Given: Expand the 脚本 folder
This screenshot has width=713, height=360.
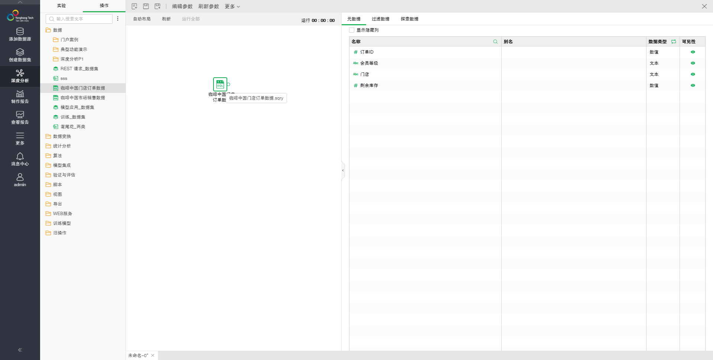Looking at the screenshot, I should coord(48,185).
